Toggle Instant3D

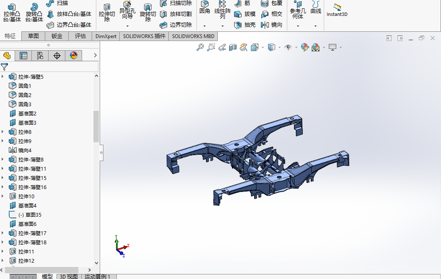click(x=337, y=11)
